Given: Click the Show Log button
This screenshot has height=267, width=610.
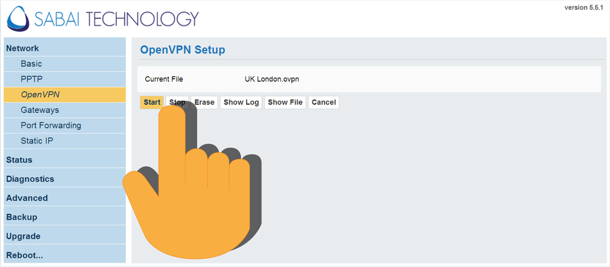Looking at the screenshot, I should [241, 103].
